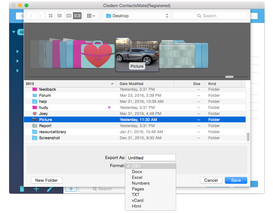Add a contact with the plus button
Image resolution: width=273 pixels, height=214 pixels.
click(71, 189)
